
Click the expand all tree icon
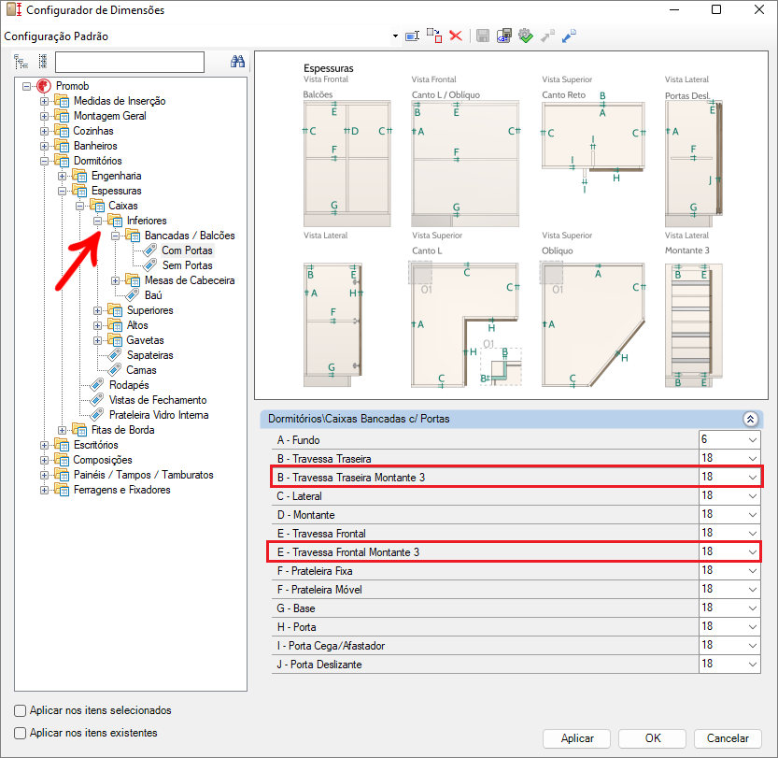(21, 63)
